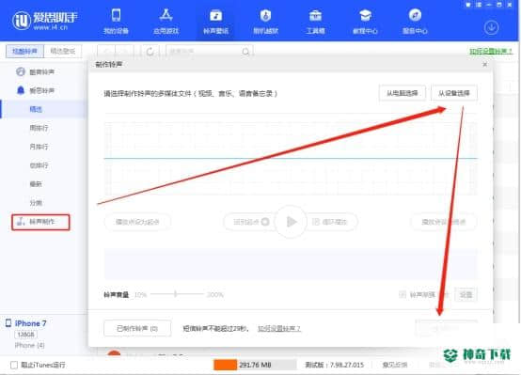Click the audio waveform editing area

(291, 159)
